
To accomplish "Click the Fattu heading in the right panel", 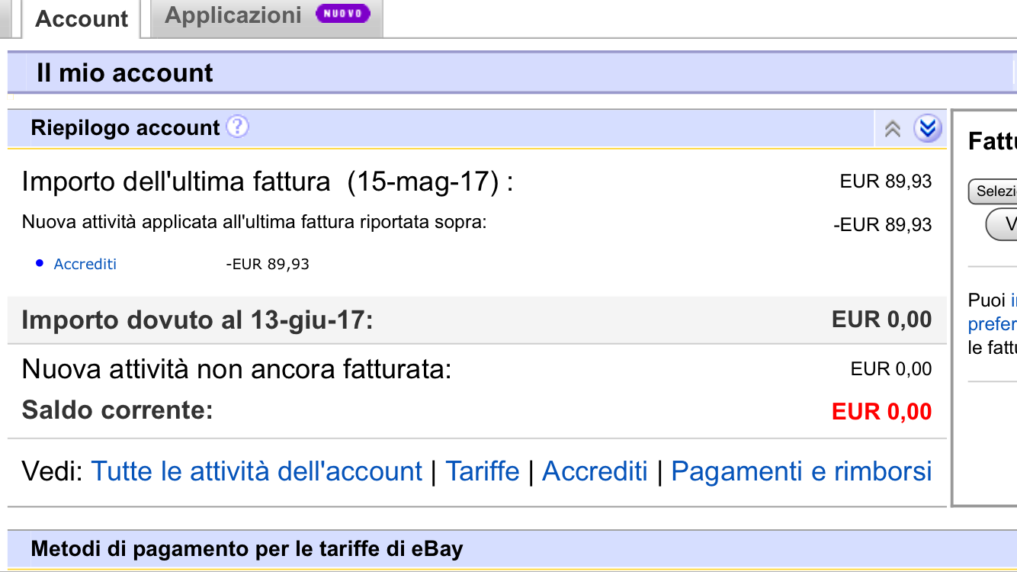I will pos(992,141).
